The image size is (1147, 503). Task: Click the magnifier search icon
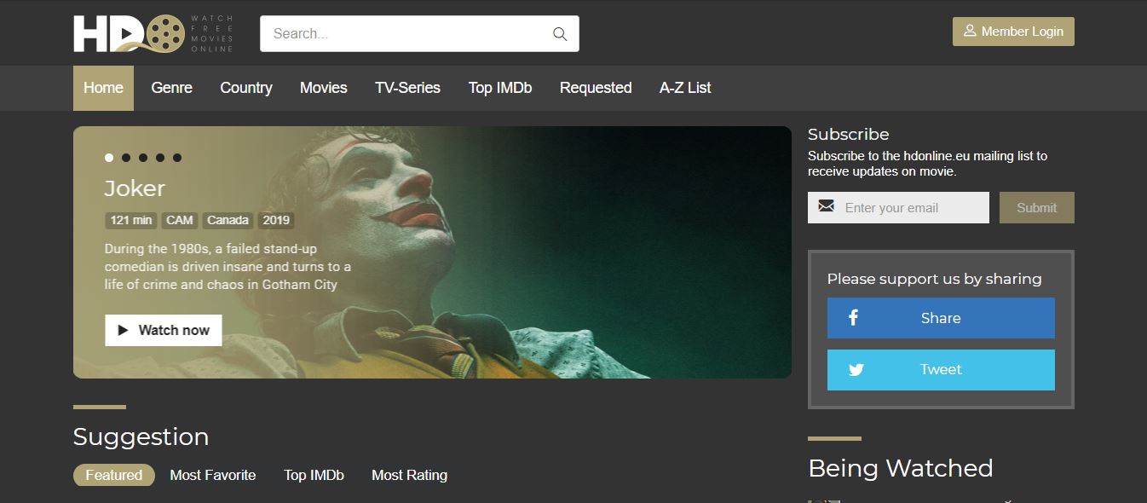pos(560,34)
